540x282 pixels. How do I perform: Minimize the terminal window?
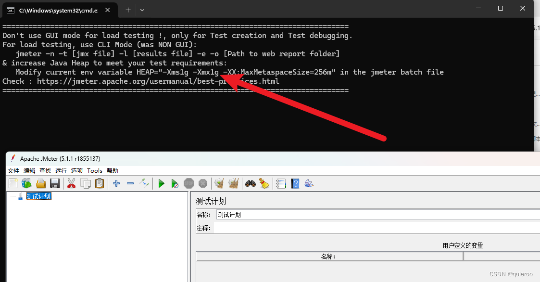click(x=478, y=8)
